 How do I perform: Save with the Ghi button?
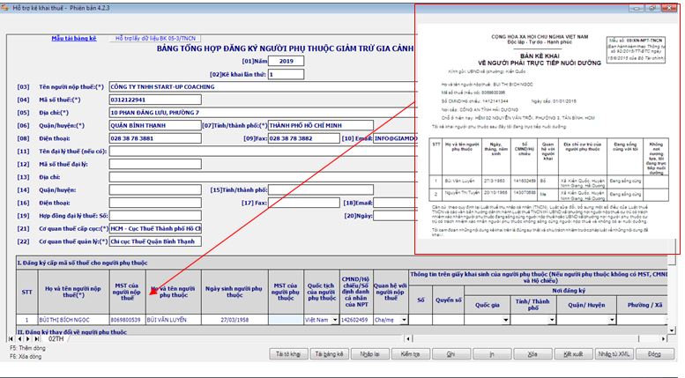point(450,352)
